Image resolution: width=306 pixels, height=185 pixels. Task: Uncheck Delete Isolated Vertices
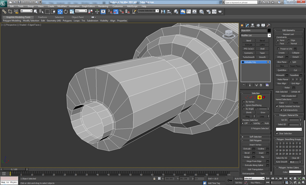pos(277,106)
